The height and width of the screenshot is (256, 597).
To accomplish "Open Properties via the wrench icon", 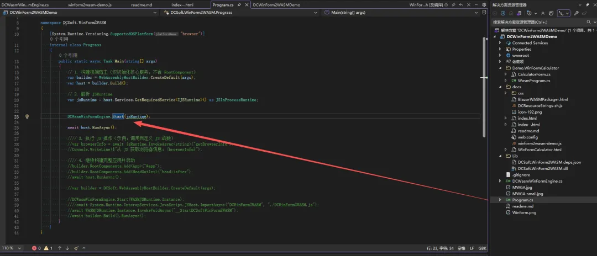I will pos(577,13).
